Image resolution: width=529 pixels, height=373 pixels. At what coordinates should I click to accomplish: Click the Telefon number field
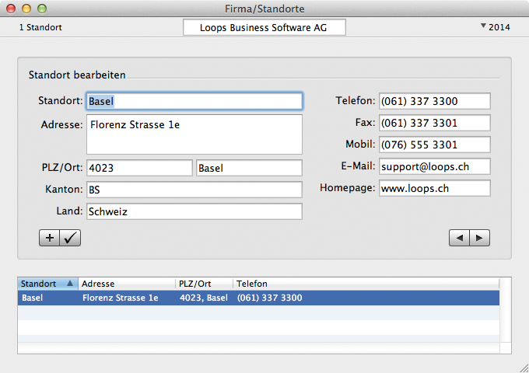(434, 101)
